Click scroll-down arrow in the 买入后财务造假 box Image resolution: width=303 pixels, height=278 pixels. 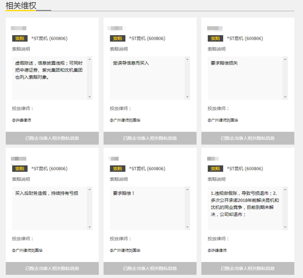pyautogui.click(x=89, y=227)
